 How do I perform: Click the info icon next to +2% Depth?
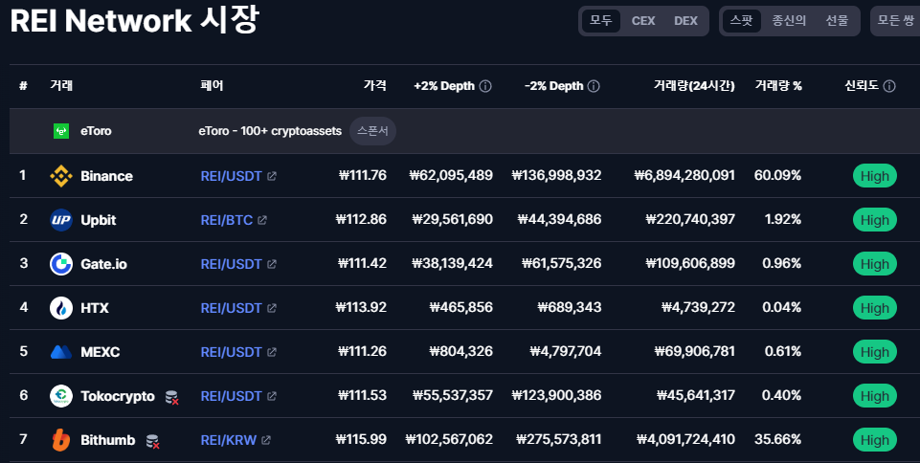[485, 86]
